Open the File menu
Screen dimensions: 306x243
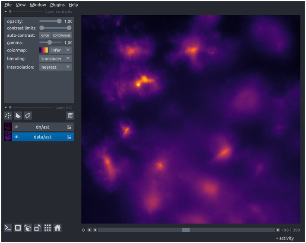[x=8, y=5]
